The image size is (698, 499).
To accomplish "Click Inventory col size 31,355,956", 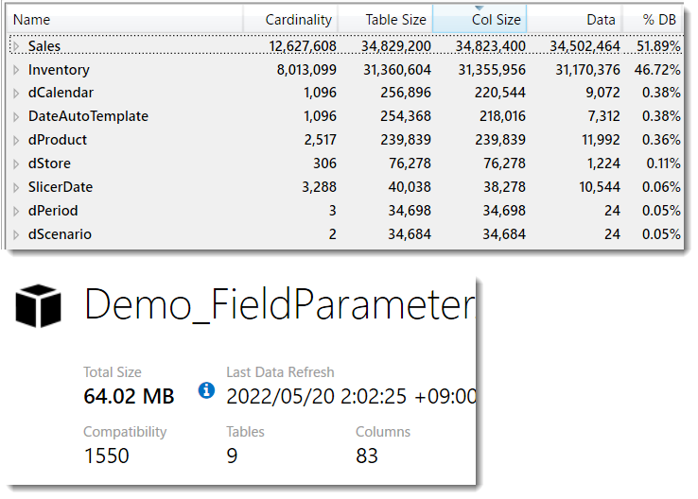I will 492,70.
